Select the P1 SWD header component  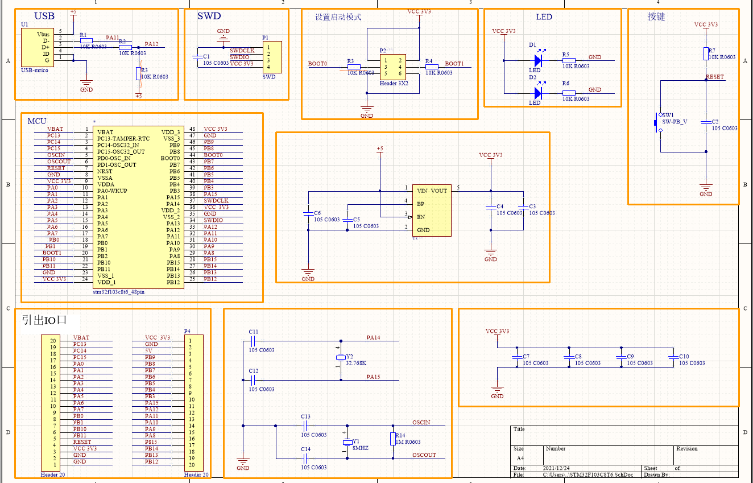click(271, 57)
